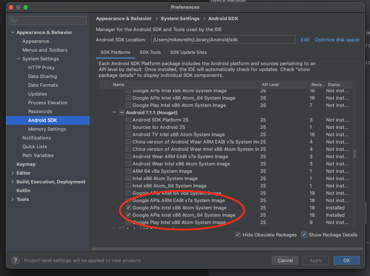Screen dimensions: 370x276
Task: Click the Edit SDK location link
Action: pos(305,40)
